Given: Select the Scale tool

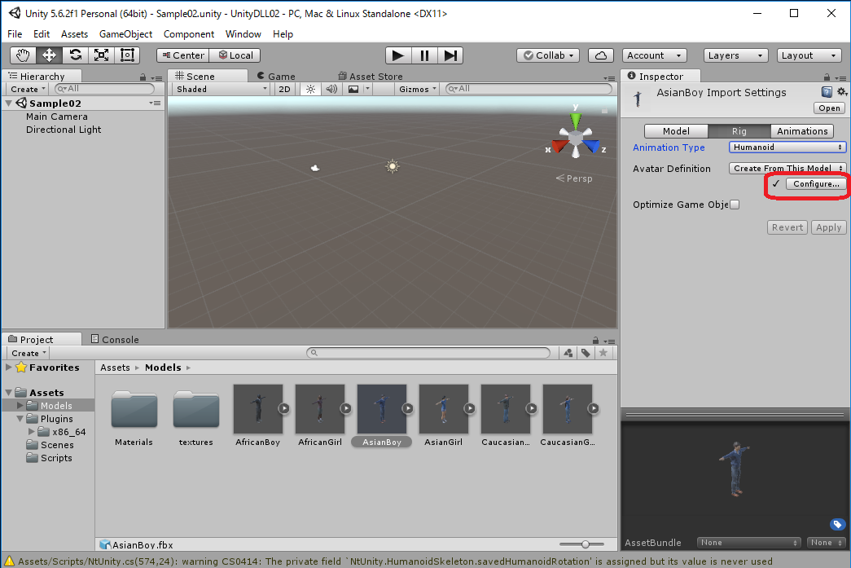Looking at the screenshot, I should [101, 55].
